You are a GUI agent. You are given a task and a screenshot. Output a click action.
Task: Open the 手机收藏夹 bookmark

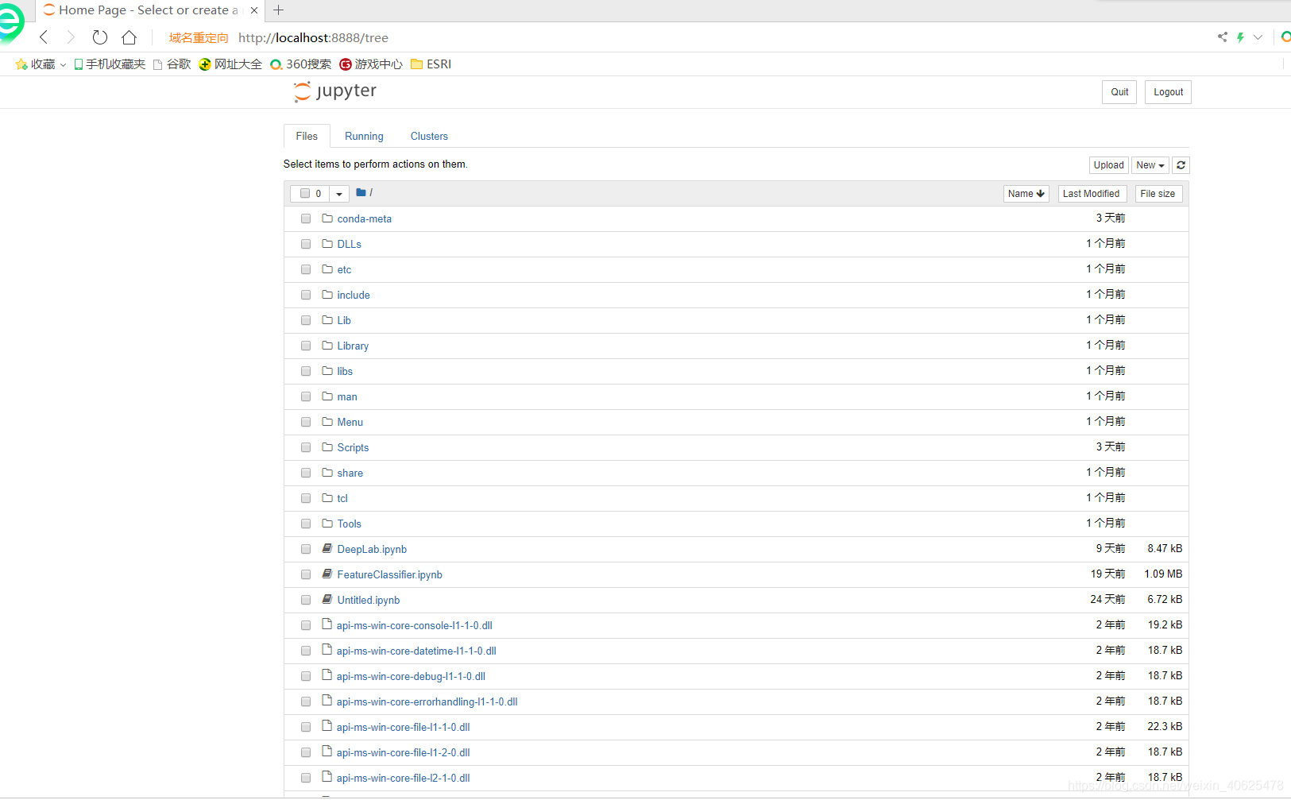tap(110, 64)
